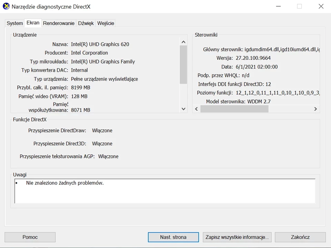Click the Nast. strona button
The height and width of the screenshot is (248, 331).
click(173, 237)
